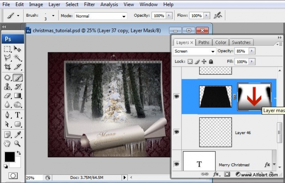Select the Zoom tool
Viewport: 285px width, 183px height.
click(x=18, y=144)
